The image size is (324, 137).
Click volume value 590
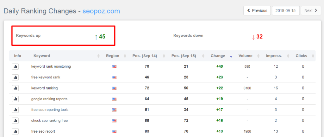pos(247,67)
